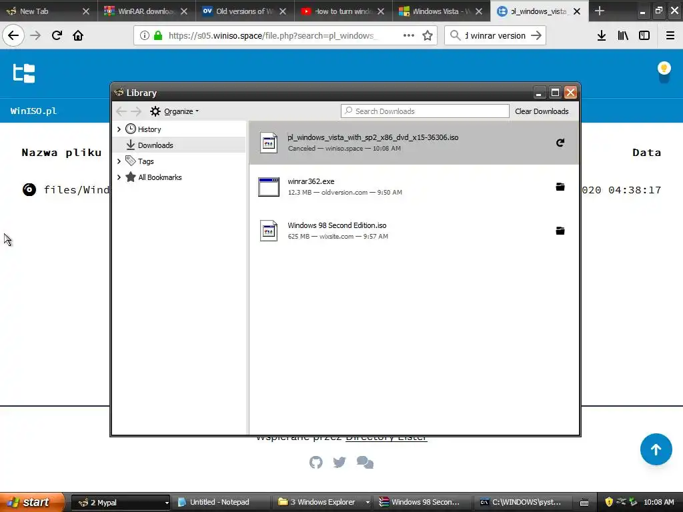Screen dimensions: 683x512
Task: Open a new browser tab
Action: pos(600,11)
